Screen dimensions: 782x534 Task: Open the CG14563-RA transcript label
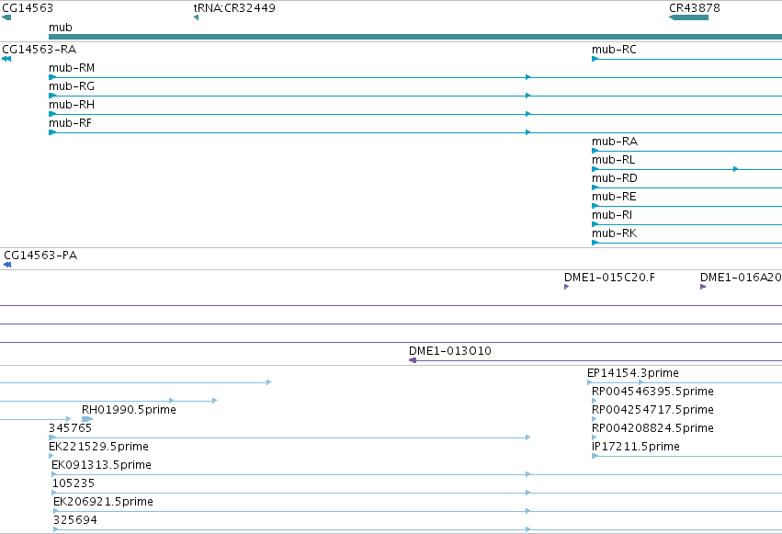click(x=39, y=50)
